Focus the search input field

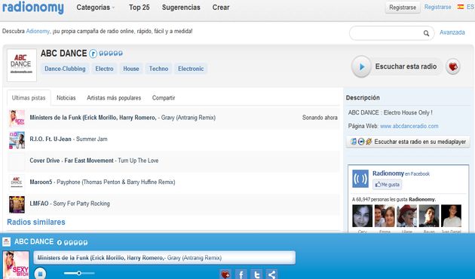[x=387, y=33]
